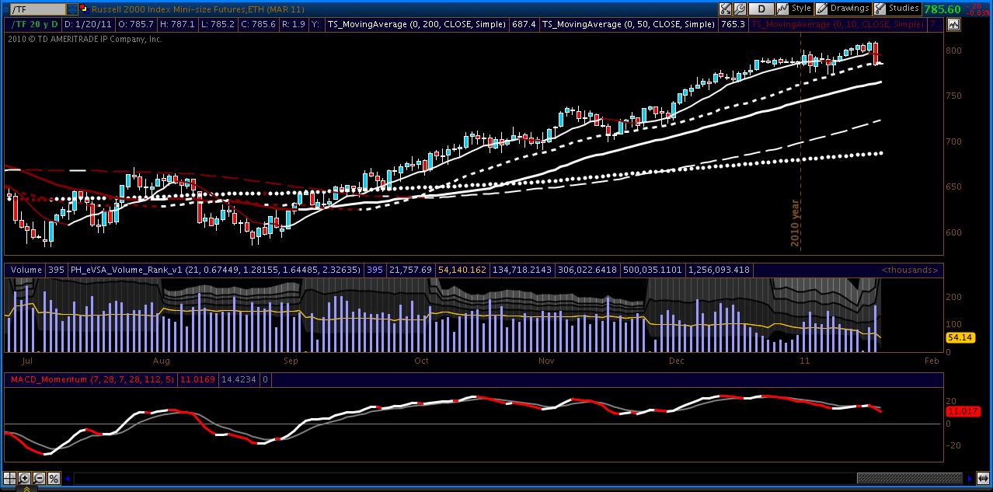Click the right scroll arrow of timeline

coord(969,478)
